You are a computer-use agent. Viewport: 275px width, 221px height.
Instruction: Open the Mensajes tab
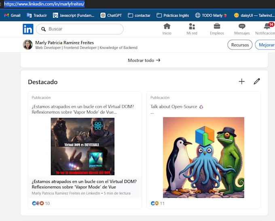click(242, 29)
